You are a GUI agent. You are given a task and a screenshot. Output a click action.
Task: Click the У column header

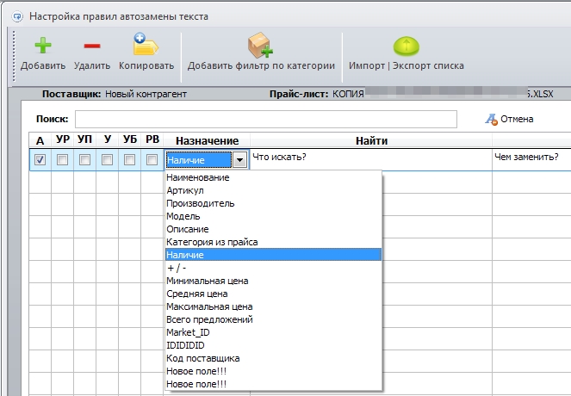click(x=107, y=139)
